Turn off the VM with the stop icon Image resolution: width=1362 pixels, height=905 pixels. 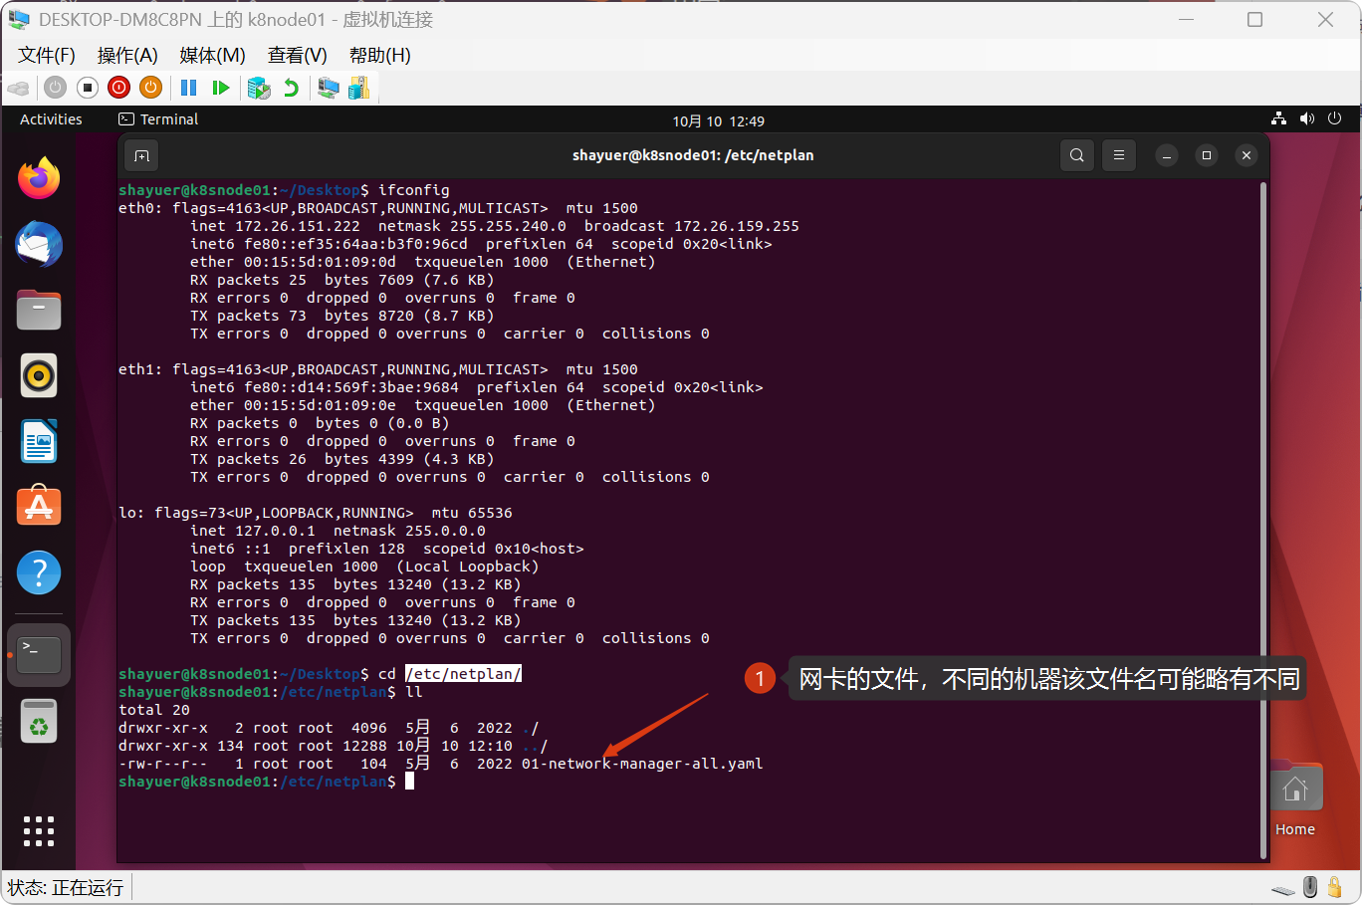click(88, 88)
